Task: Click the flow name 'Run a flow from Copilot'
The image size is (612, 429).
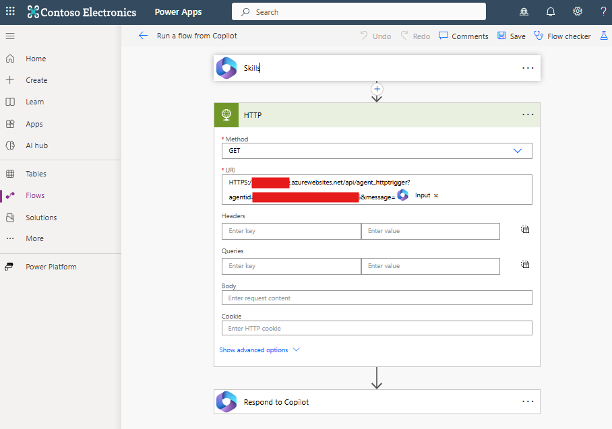Action: point(197,36)
